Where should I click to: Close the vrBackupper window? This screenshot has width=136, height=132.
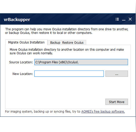[130, 19]
